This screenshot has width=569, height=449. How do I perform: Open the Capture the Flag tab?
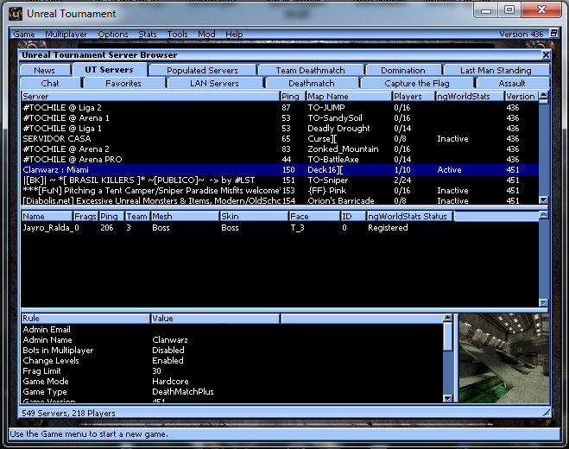(417, 83)
